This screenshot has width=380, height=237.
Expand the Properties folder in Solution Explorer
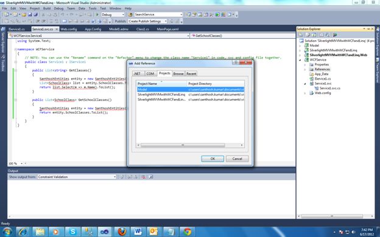(305, 64)
